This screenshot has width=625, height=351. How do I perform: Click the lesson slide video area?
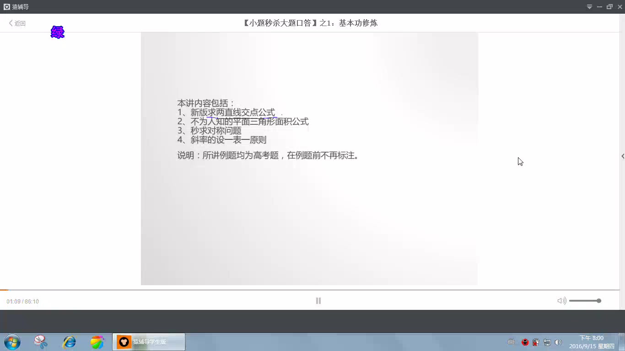pos(309,159)
